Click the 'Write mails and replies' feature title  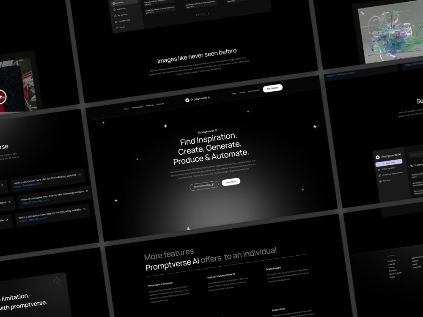pos(160,284)
